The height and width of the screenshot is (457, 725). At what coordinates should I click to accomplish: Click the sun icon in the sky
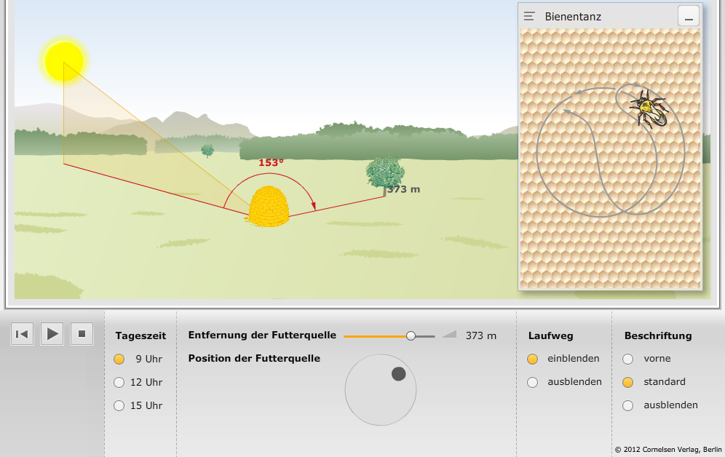coord(64,61)
